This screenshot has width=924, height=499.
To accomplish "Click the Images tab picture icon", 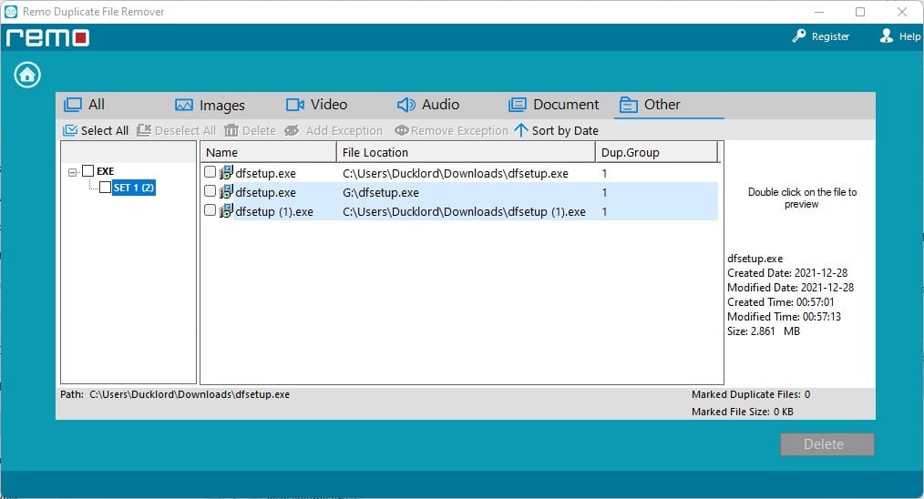I will [x=184, y=105].
